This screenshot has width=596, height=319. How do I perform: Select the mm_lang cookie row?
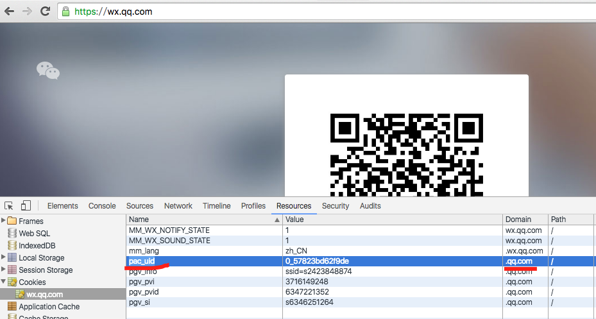tap(361, 251)
